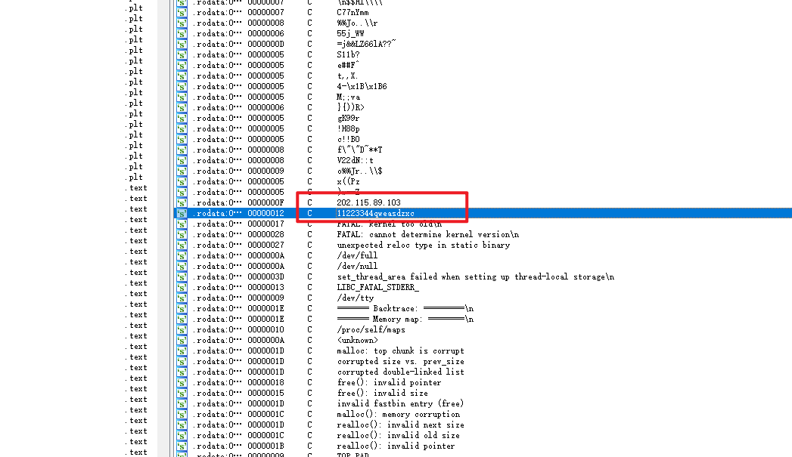Select the /proc/self/maps string

[x=371, y=330]
